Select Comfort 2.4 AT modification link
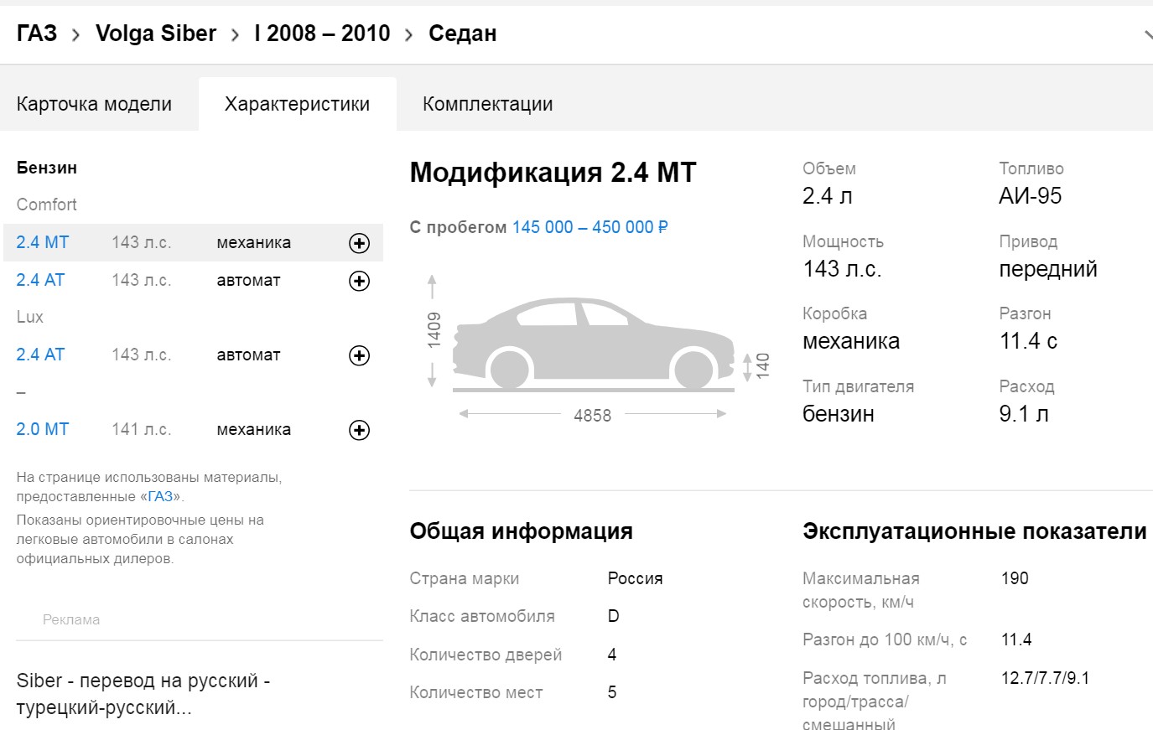The image size is (1153, 730). tap(40, 280)
